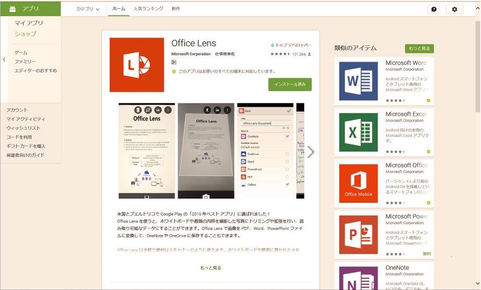Open コードを利用 link
Screen dimensions: 481x290
(x=19, y=137)
